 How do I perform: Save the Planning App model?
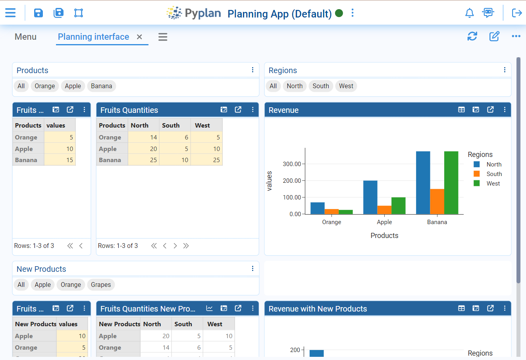38,13
